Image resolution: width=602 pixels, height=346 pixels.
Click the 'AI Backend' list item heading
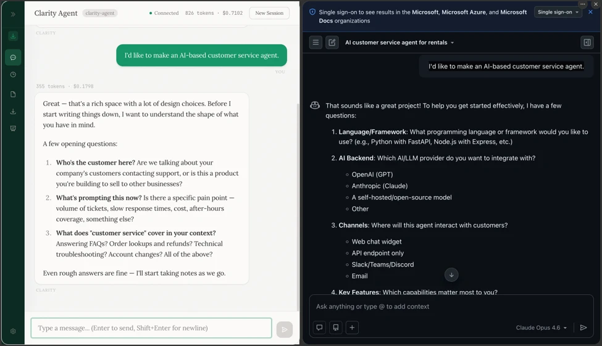[x=356, y=158]
